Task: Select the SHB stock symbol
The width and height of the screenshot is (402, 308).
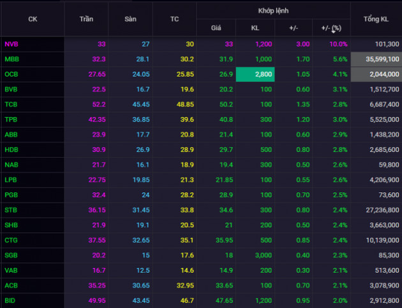Action: pos(11,225)
